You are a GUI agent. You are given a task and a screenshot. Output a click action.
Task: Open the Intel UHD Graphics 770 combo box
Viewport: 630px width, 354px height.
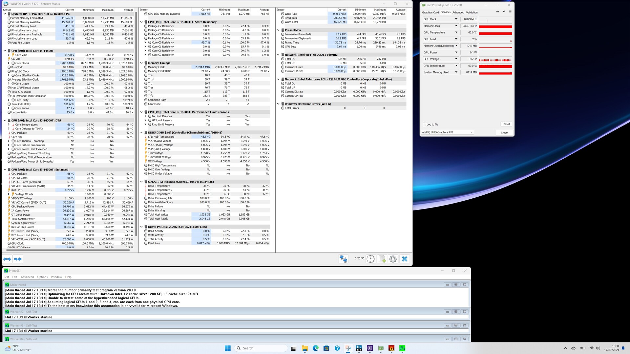click(447, 132)
